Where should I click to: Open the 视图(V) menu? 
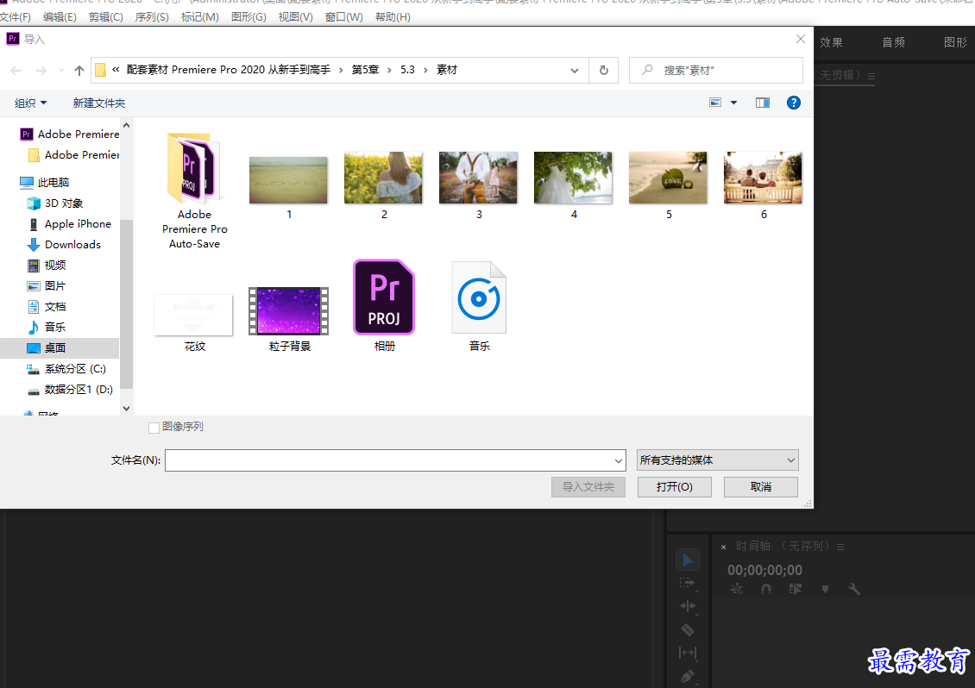pyautogui.click(x=295, y=16)
